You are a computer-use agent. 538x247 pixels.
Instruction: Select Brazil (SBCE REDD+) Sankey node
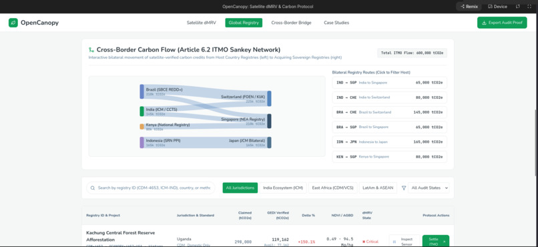pyautogui.click(x=142, y=91)
